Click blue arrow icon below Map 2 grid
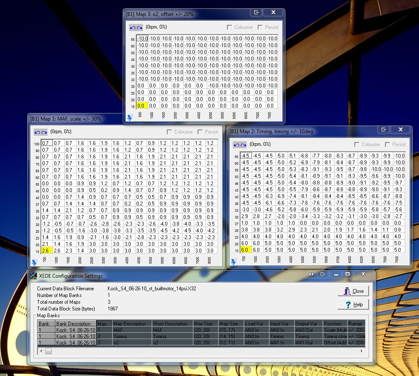The image size is (419, 376). pyautogui.click(x=234, y=262)
